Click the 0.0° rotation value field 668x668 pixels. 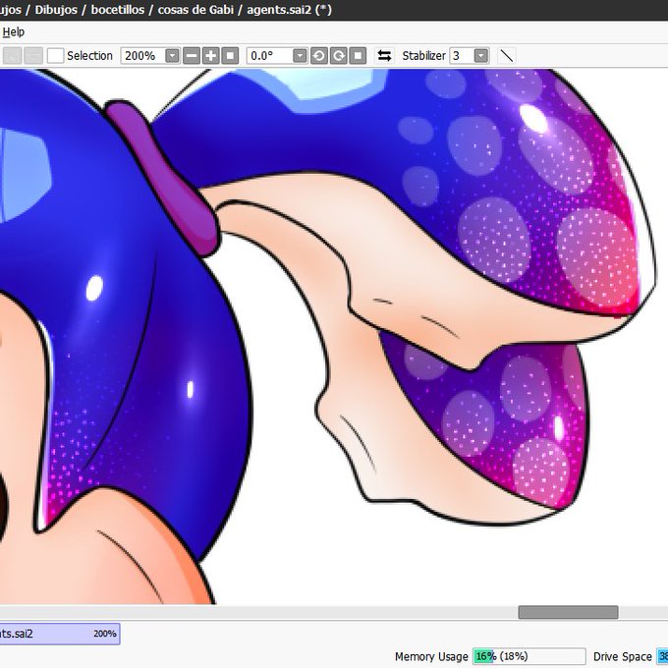point(270,56)
